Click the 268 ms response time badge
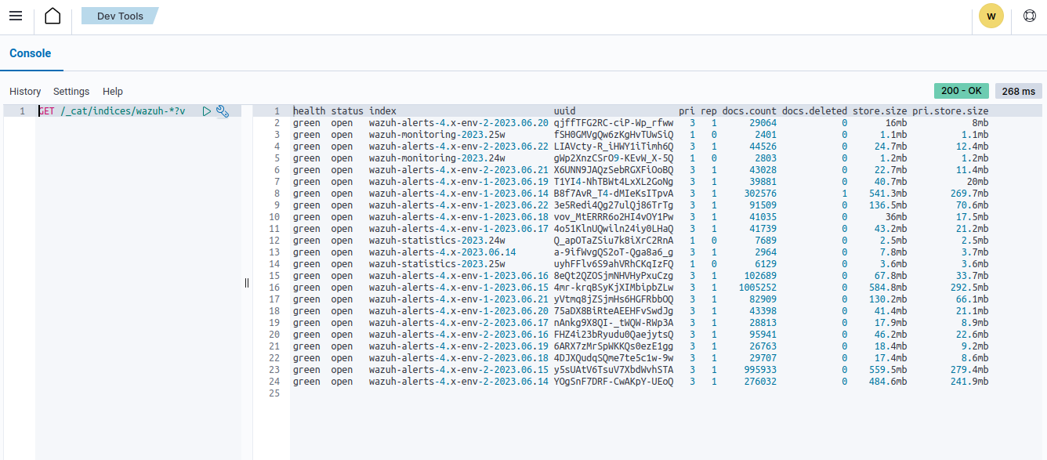Viewport: 1047px width, 460px height. 1019,91
